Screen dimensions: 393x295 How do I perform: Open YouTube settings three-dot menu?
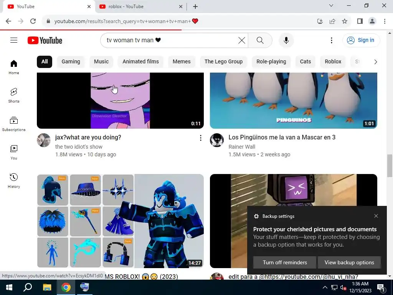click(331, 40)
